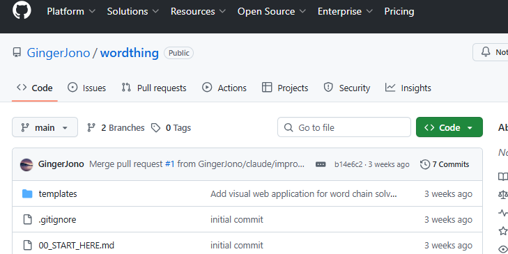Expand the Solutions menu
Screen dimensions: 508x254
coord(133,11)
